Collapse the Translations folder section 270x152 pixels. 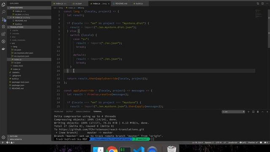click(29, 27)
